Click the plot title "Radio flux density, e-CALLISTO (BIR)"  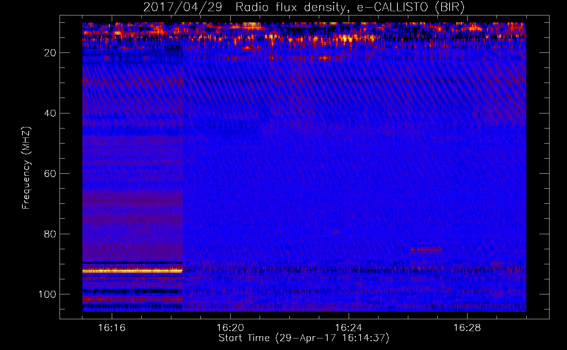pos(350,7)
